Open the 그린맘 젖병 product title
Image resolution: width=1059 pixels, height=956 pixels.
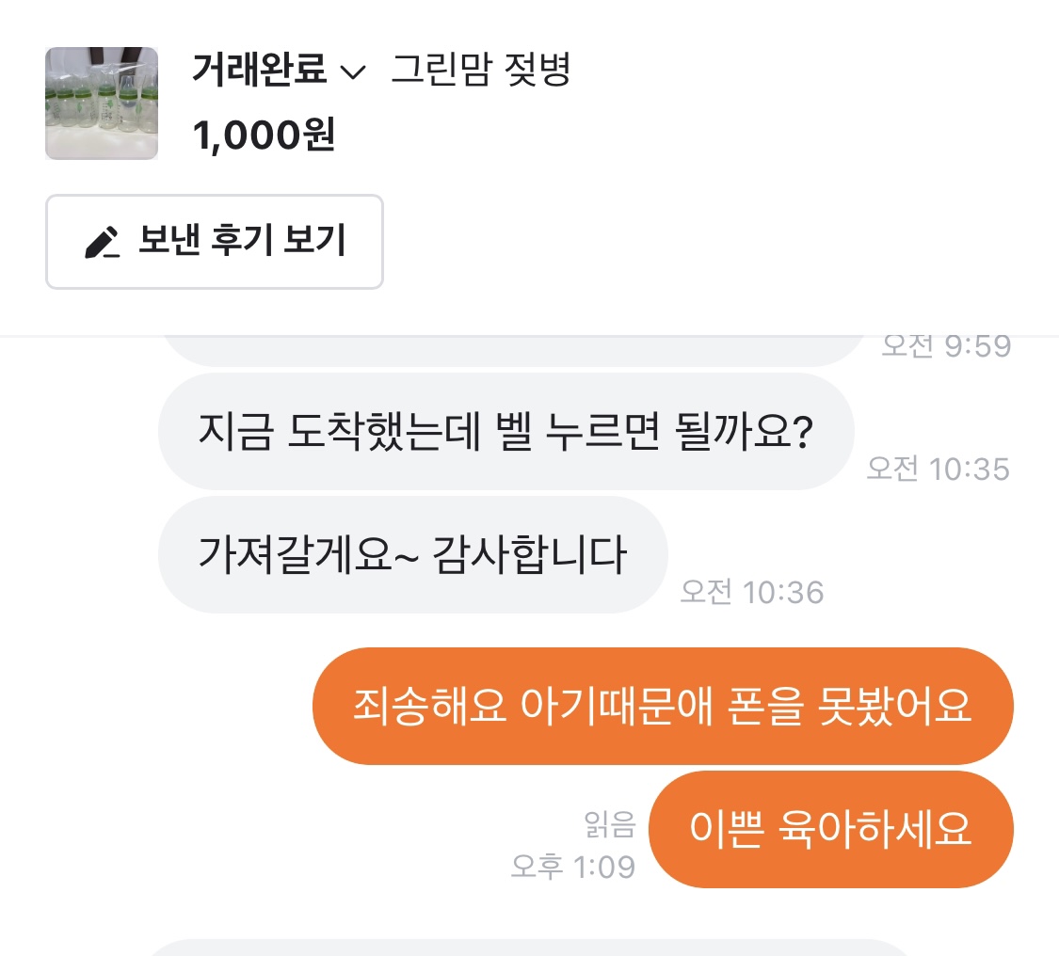tap(480, 71)
